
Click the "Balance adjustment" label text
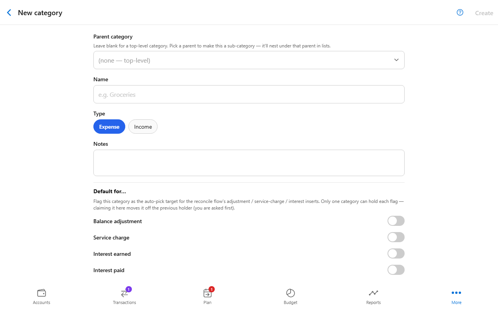(117, 221)
